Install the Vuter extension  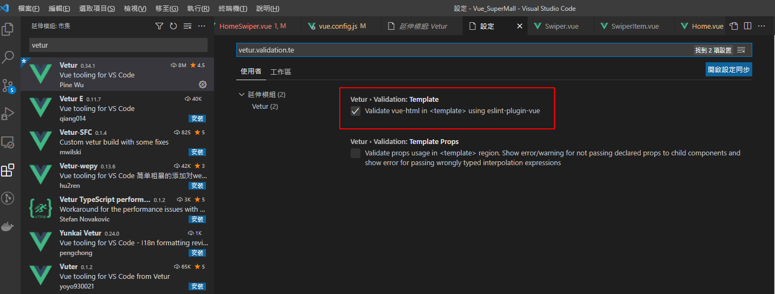(x=197, y=286)
